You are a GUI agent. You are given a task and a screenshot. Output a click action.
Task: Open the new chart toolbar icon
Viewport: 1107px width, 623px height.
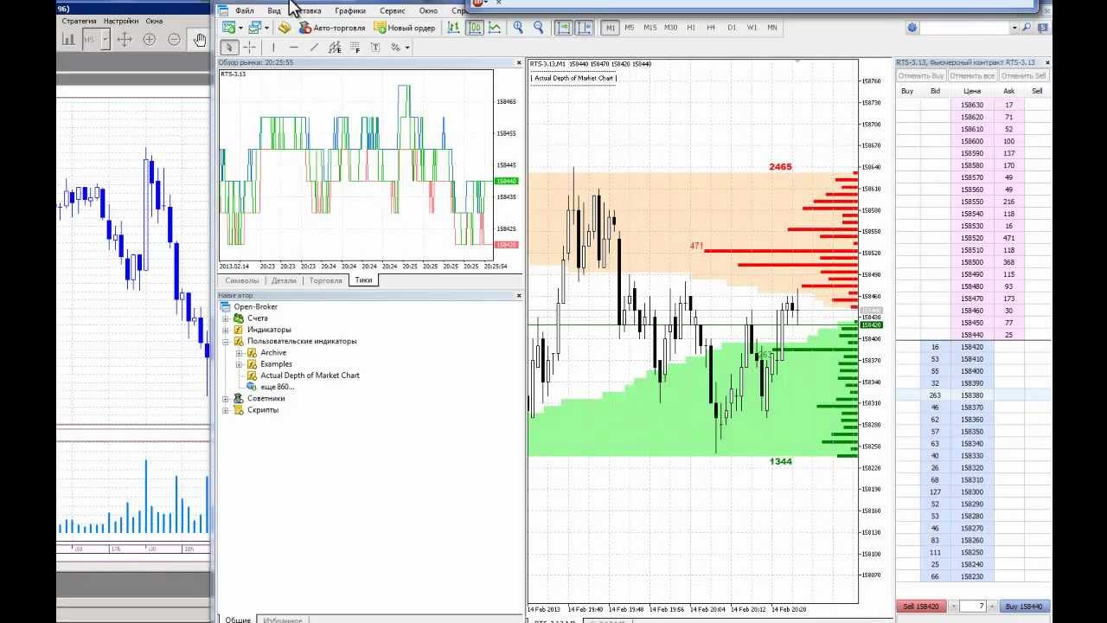point(228,28)
